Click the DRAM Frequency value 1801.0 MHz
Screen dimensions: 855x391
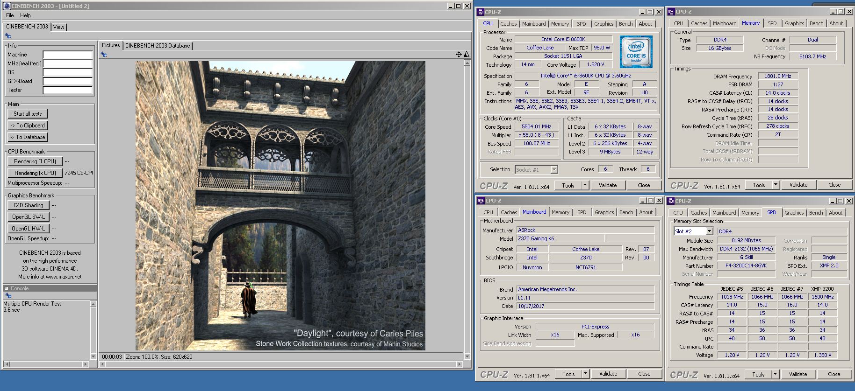(x=778, y=76)
